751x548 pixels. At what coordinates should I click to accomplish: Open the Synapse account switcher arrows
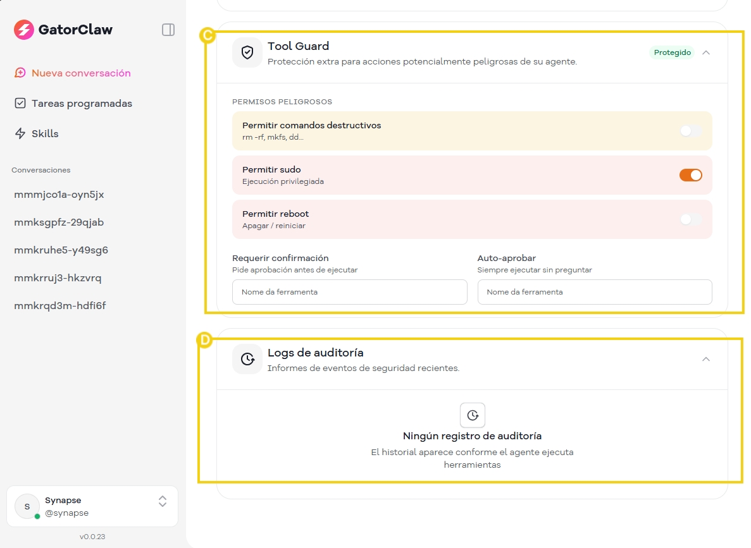163,501
